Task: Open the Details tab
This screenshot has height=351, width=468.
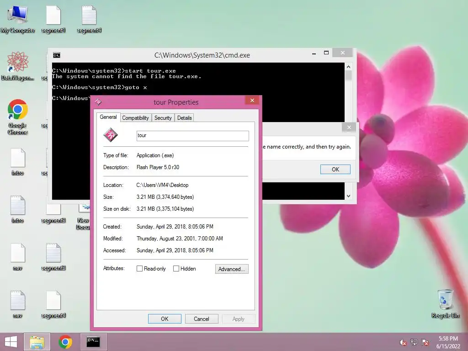Action: 185,118
